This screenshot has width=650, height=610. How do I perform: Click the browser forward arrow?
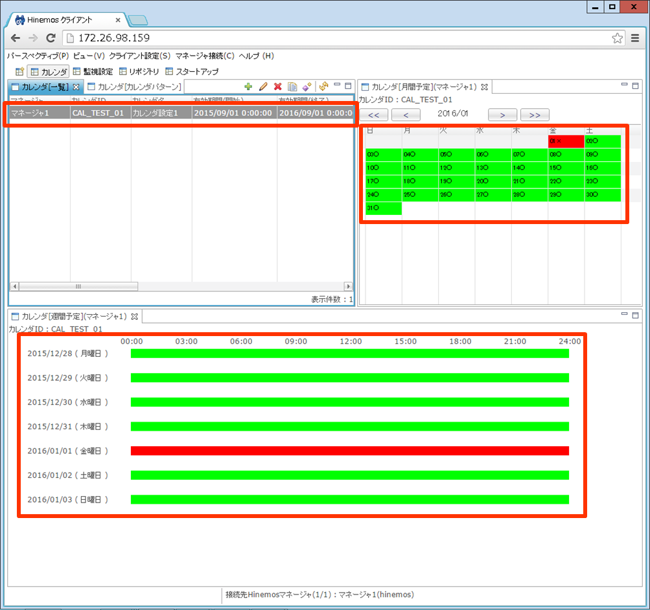point(33,38)
